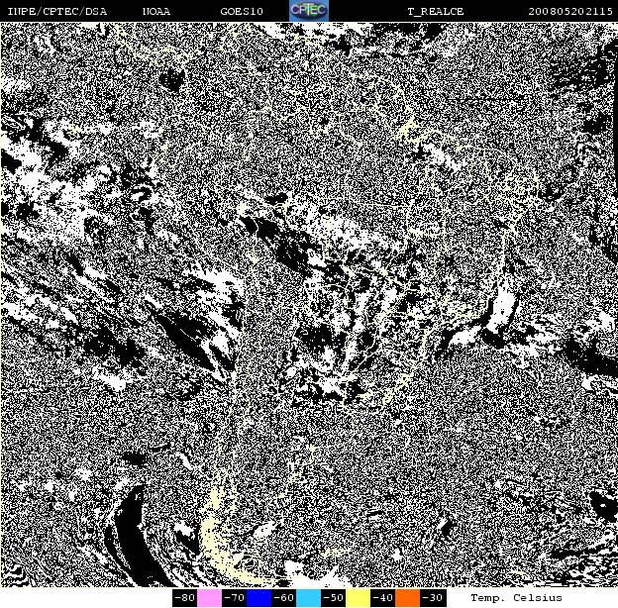Click the Temp. Celsius legend caption
Viewport: 618px width, 608px height.
tap(516, 598)
